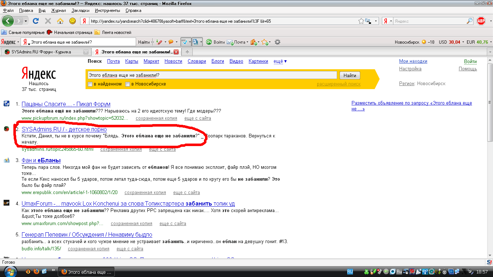Open the list all tabs dropdown arrow
The image size is (493, 277).
[x=490, y=52]
